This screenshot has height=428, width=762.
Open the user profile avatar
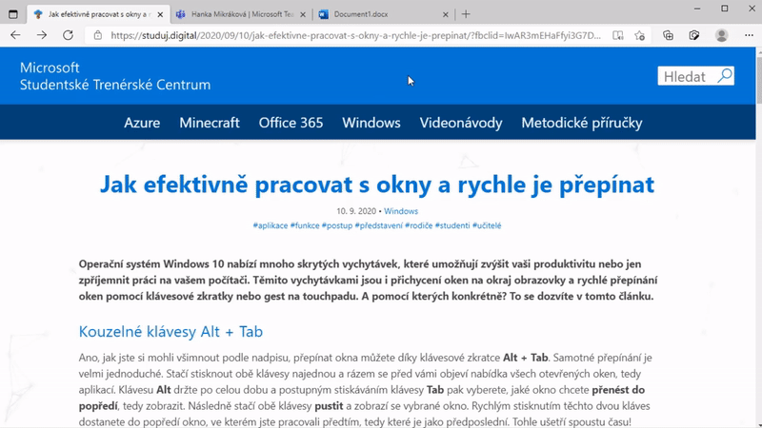coord(721,35)
